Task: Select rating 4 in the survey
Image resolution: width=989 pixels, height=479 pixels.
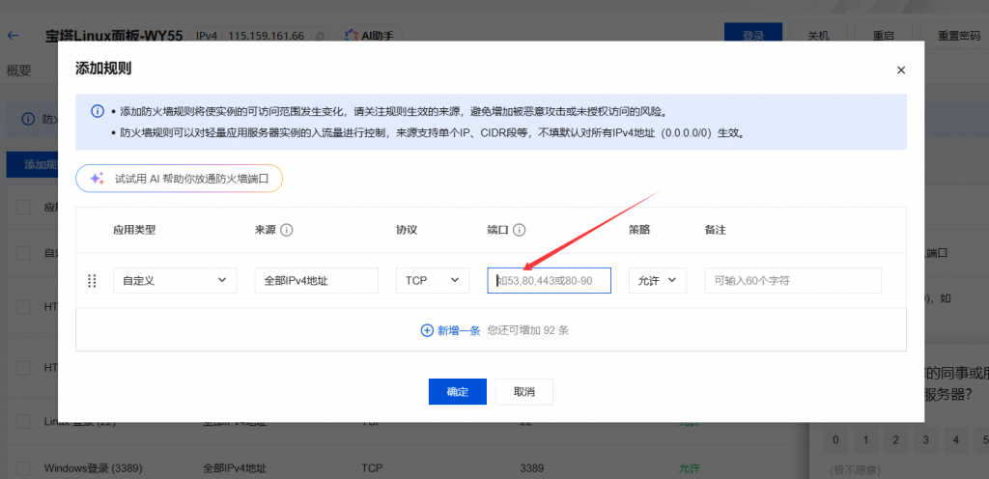Action: coord(956,440)
